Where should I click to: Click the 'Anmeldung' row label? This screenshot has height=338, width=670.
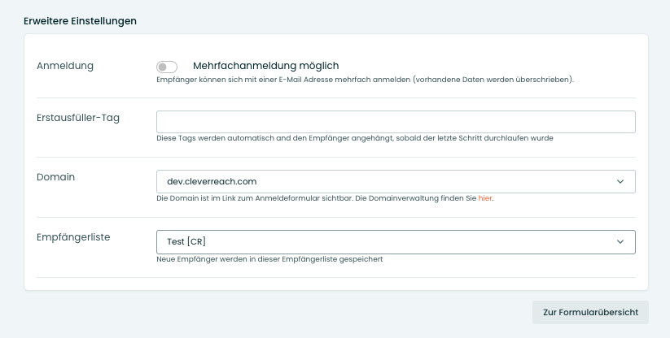coord(65,66)
